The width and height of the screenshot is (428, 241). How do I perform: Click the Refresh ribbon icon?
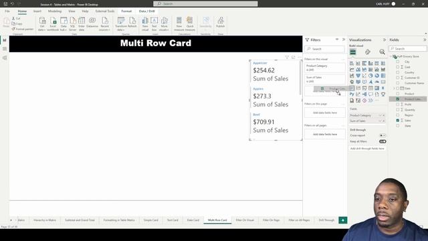(132, 22)
